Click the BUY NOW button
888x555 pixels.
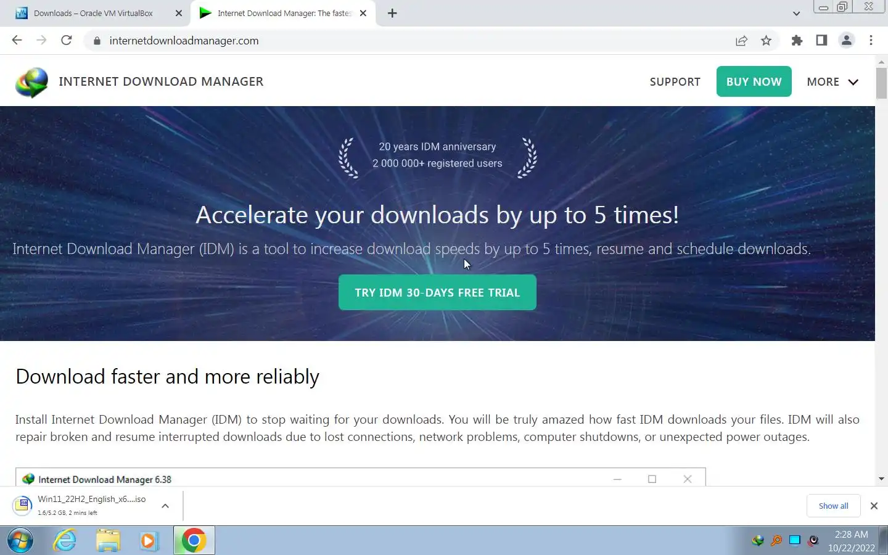coord(754,81)
